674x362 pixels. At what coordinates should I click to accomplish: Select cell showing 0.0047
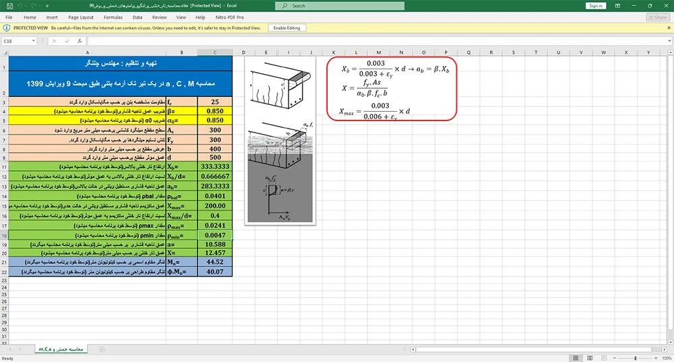pos(215,235)
